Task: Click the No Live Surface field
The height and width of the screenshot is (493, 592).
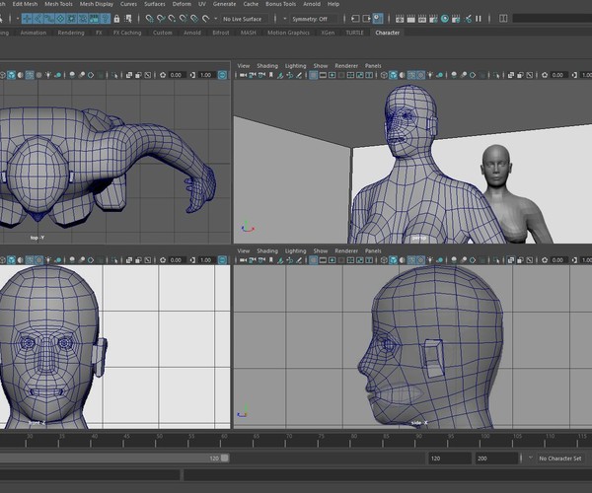Action: [245, 18]
